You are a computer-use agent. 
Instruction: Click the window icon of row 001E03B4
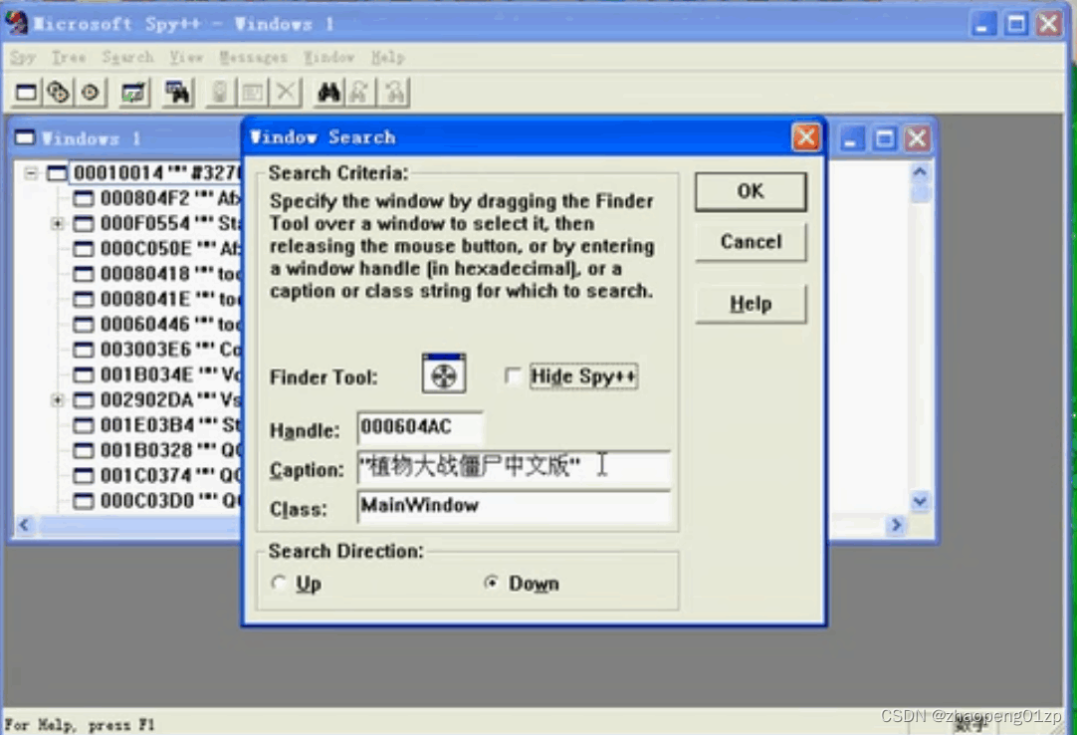(x=84, y=425)
